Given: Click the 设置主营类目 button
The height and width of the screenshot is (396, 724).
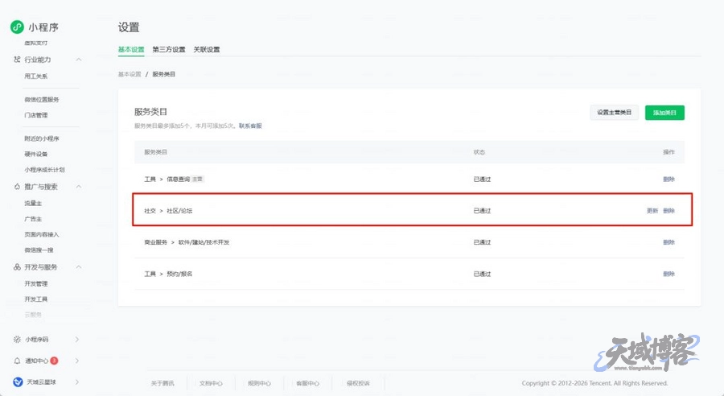Looking at the screenshot, I should tap(614, 113).
